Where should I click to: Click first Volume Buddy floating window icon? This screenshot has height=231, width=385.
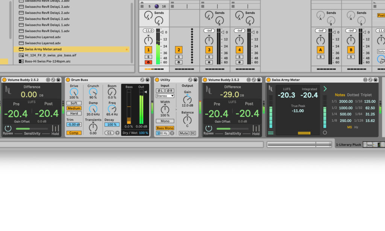coord(48,80)
